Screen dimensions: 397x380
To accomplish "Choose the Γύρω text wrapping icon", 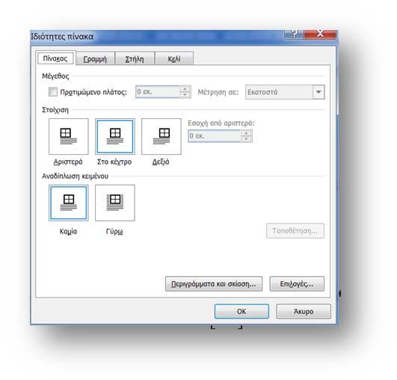I will click(115, 203).
